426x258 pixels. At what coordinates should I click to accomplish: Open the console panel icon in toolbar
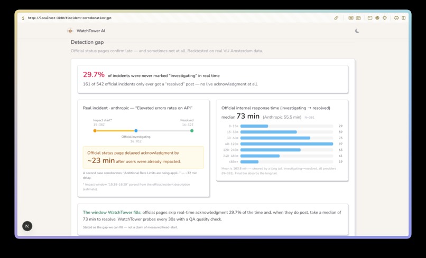pyautogui.click(x=370, y=18)
